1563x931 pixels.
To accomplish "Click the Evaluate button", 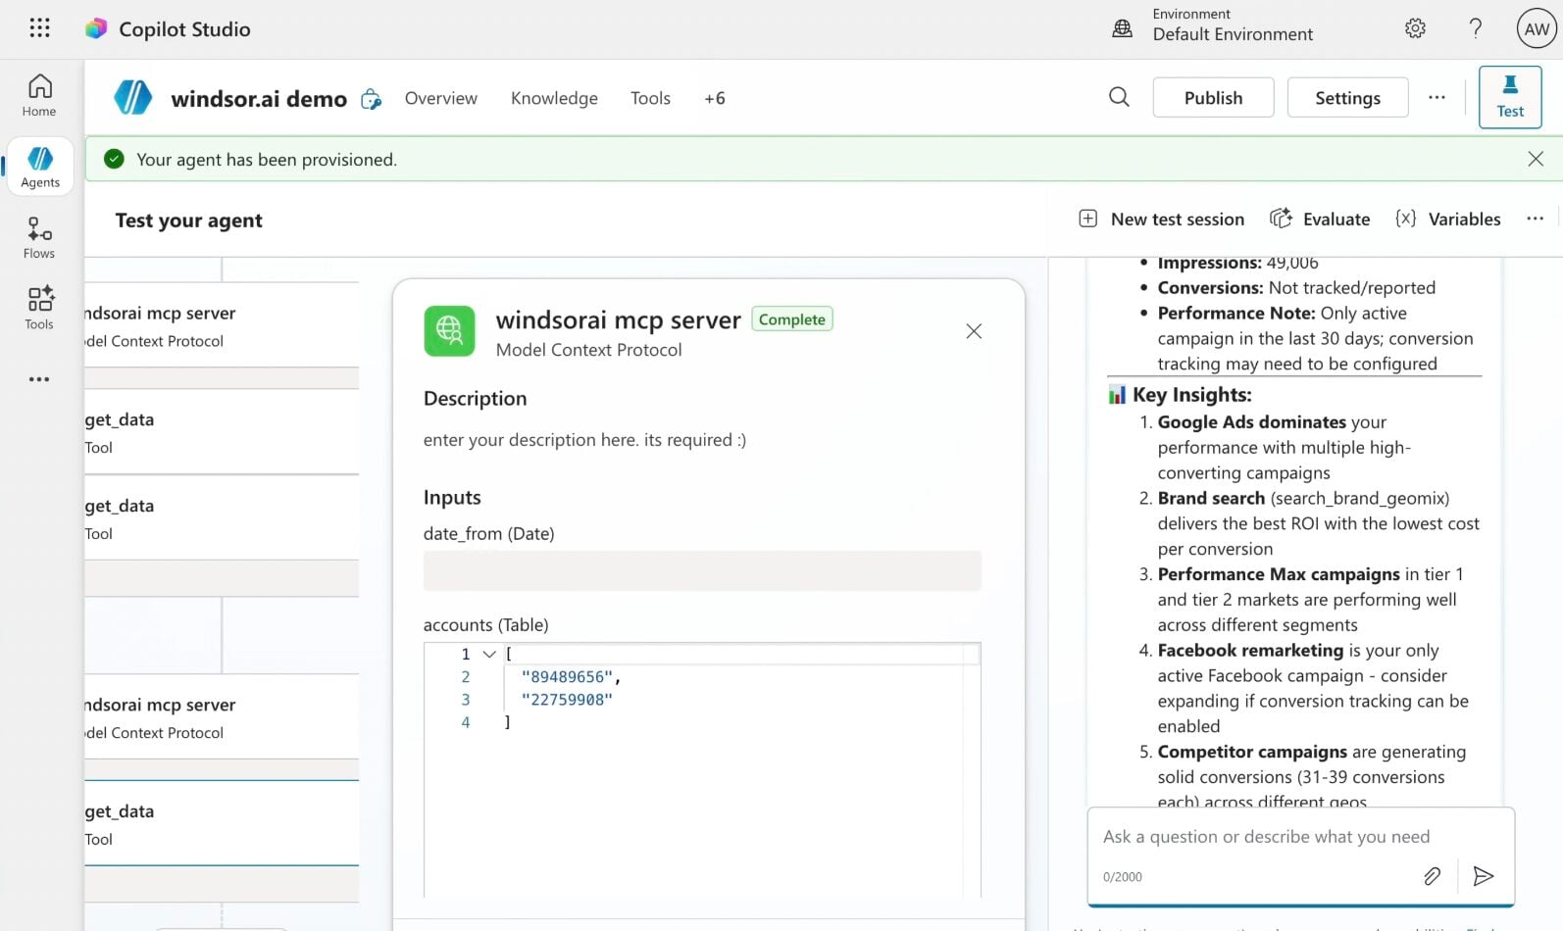I will click(x=1320, y=220).
